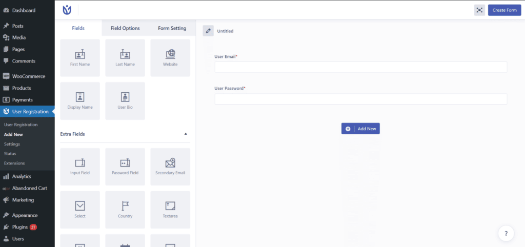525x247 pixels.
Task: Click the User Registration logo icon
Action: pos(67,10)
